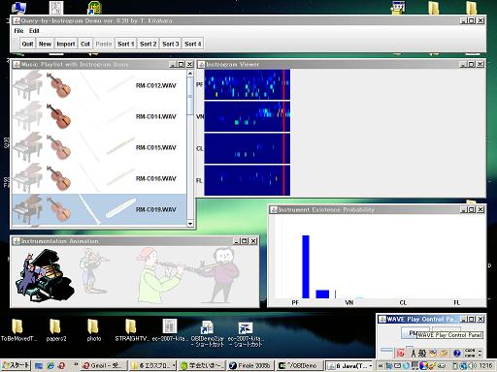Select the flutist animation figure
Screen dimensions: 497x372
coord(220,274)
